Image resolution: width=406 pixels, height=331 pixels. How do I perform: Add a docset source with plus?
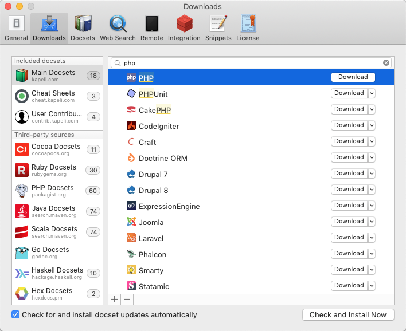115,300
